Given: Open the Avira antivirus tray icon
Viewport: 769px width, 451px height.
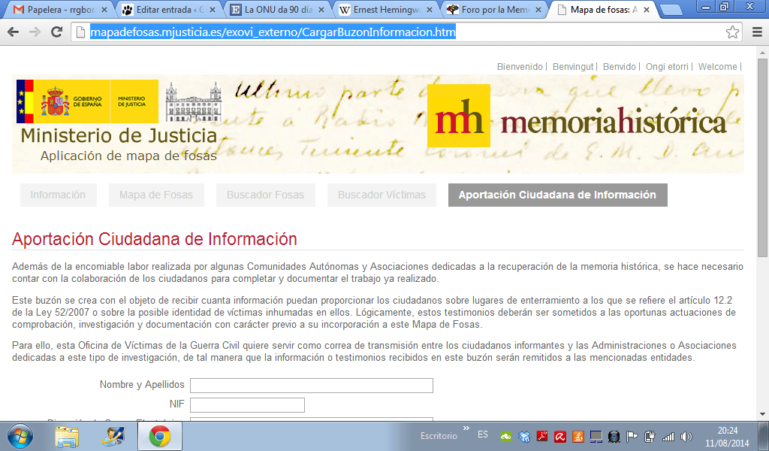Looking at the screenshot, I should [x=562, y=434].
